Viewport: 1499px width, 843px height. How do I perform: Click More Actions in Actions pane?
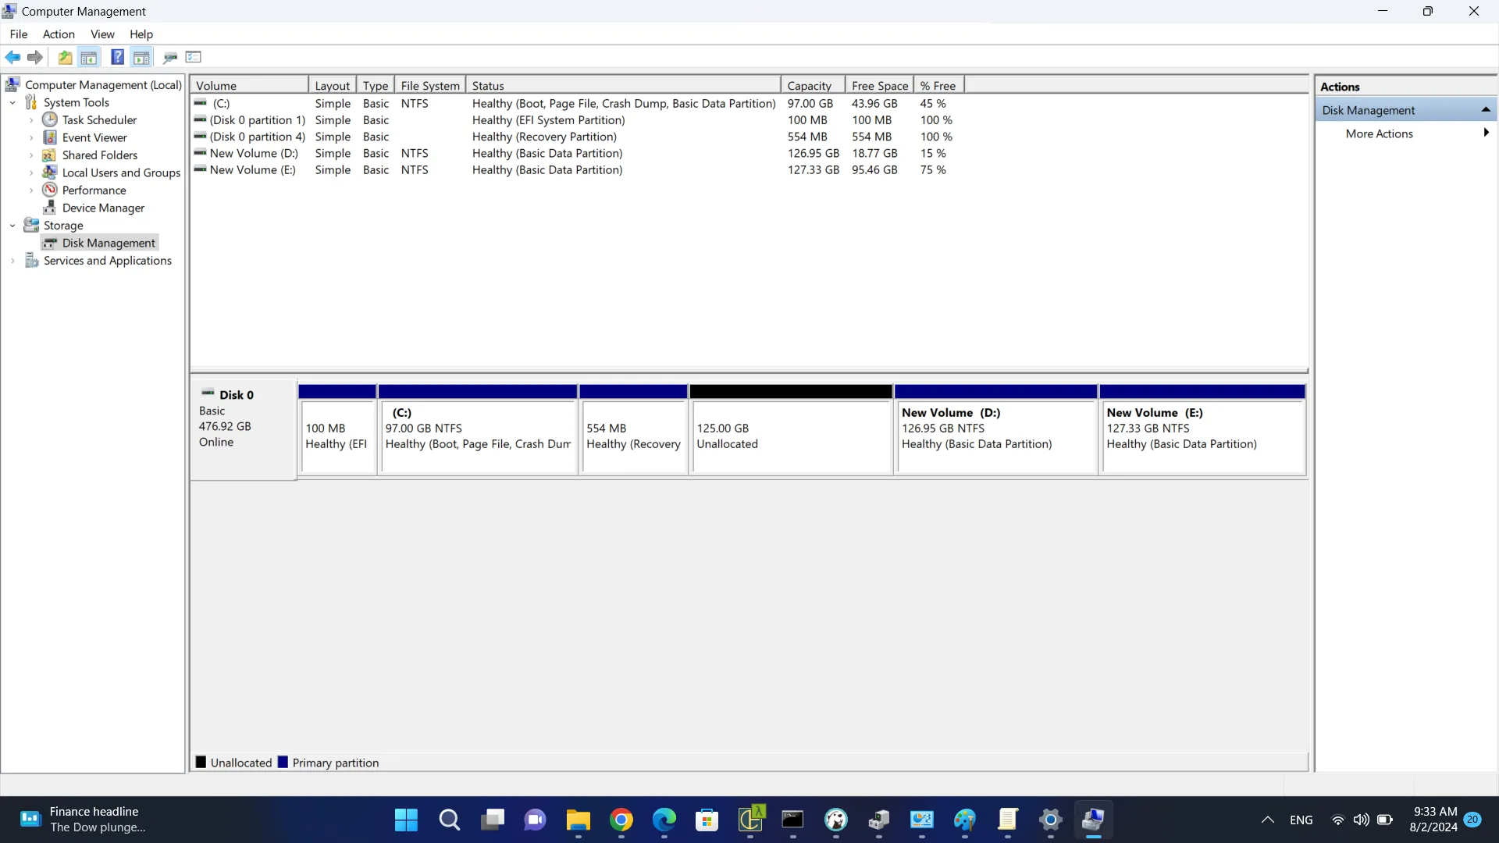(1379, 133)
